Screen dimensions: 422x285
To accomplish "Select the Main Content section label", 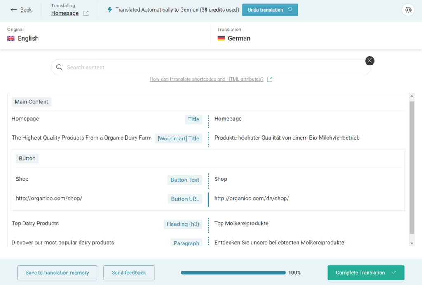I will coord(31,102).
